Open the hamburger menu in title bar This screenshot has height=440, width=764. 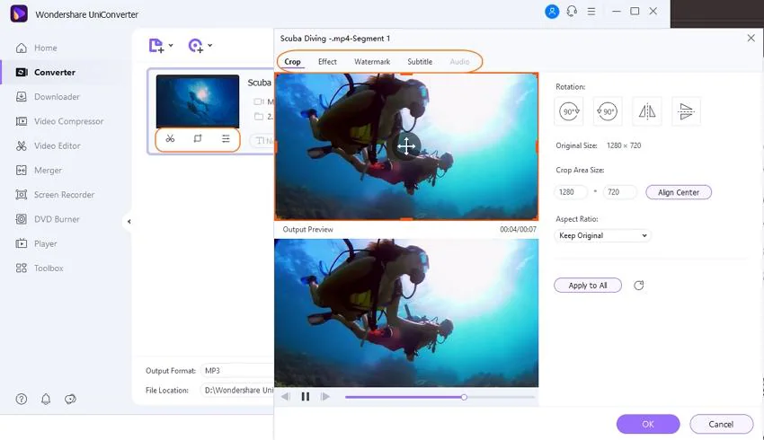pos(591,11)
